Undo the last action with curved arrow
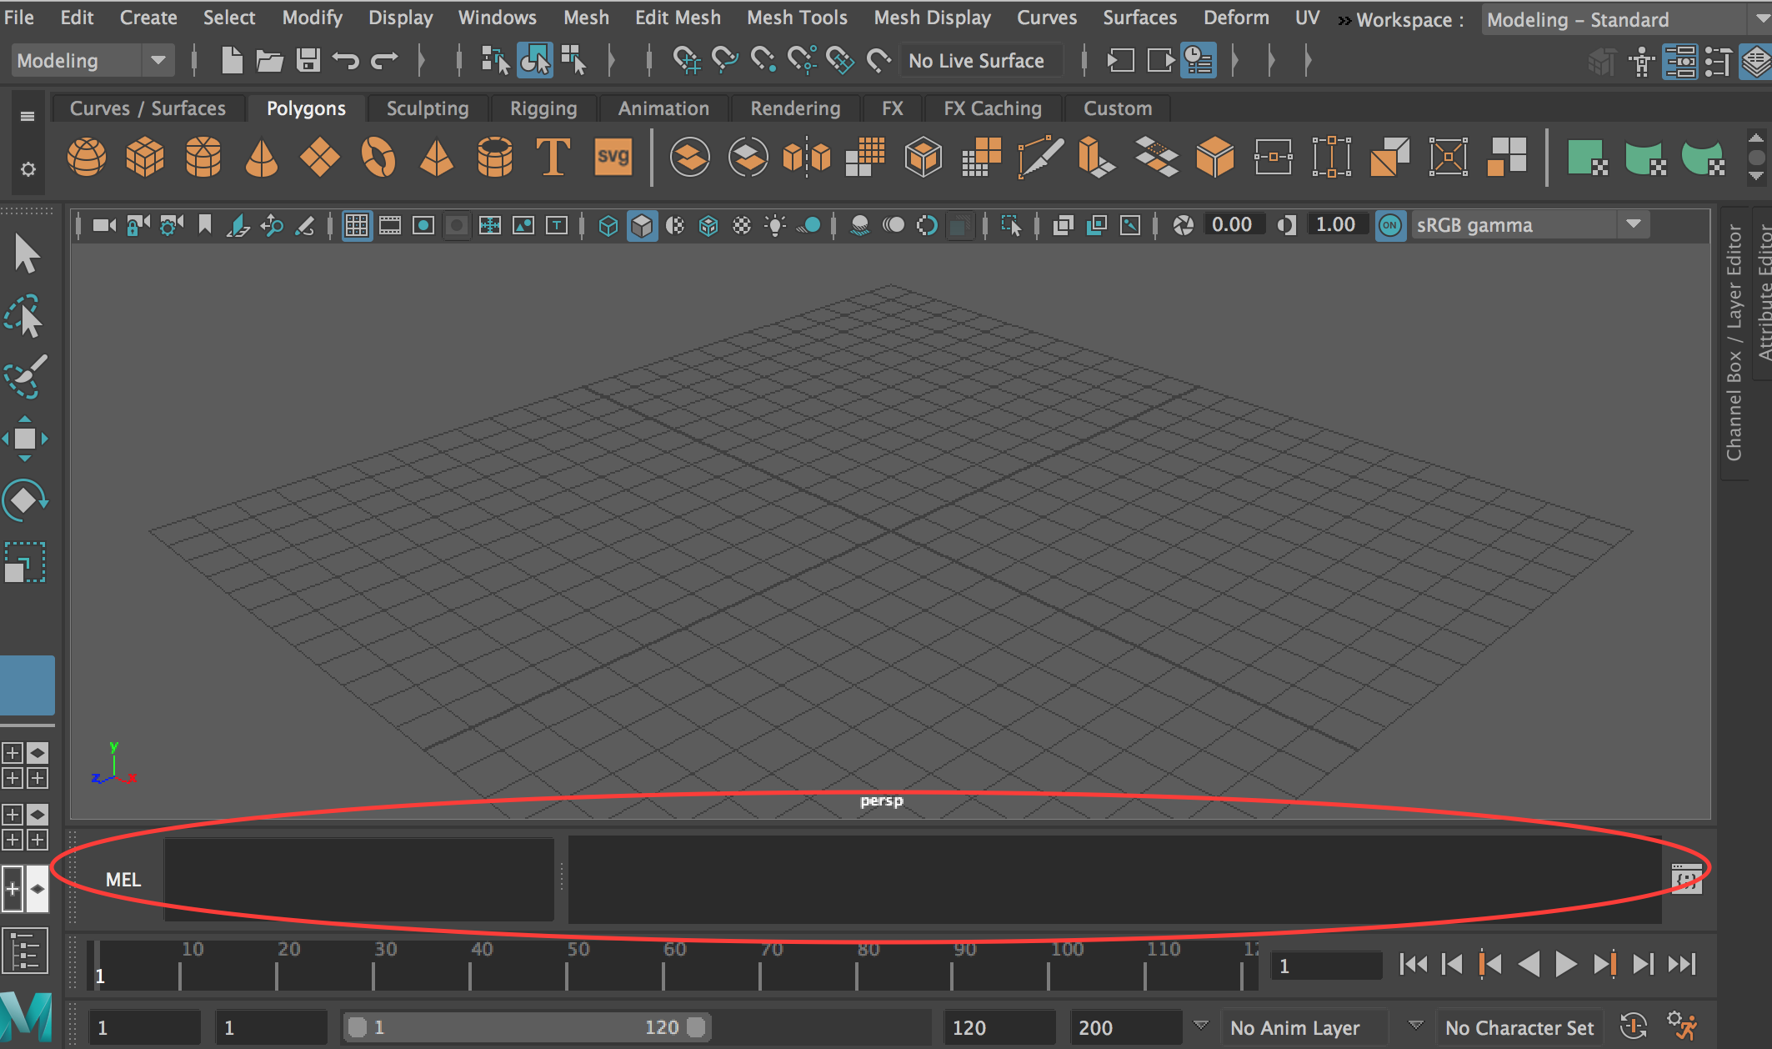The width and height of the screenshot is (1772, 1049). (x=345, y=60)
